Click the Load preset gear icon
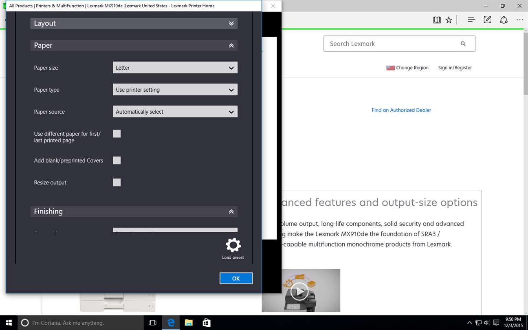Viewport: 528px width, 330px height. (x=233, y=245)
